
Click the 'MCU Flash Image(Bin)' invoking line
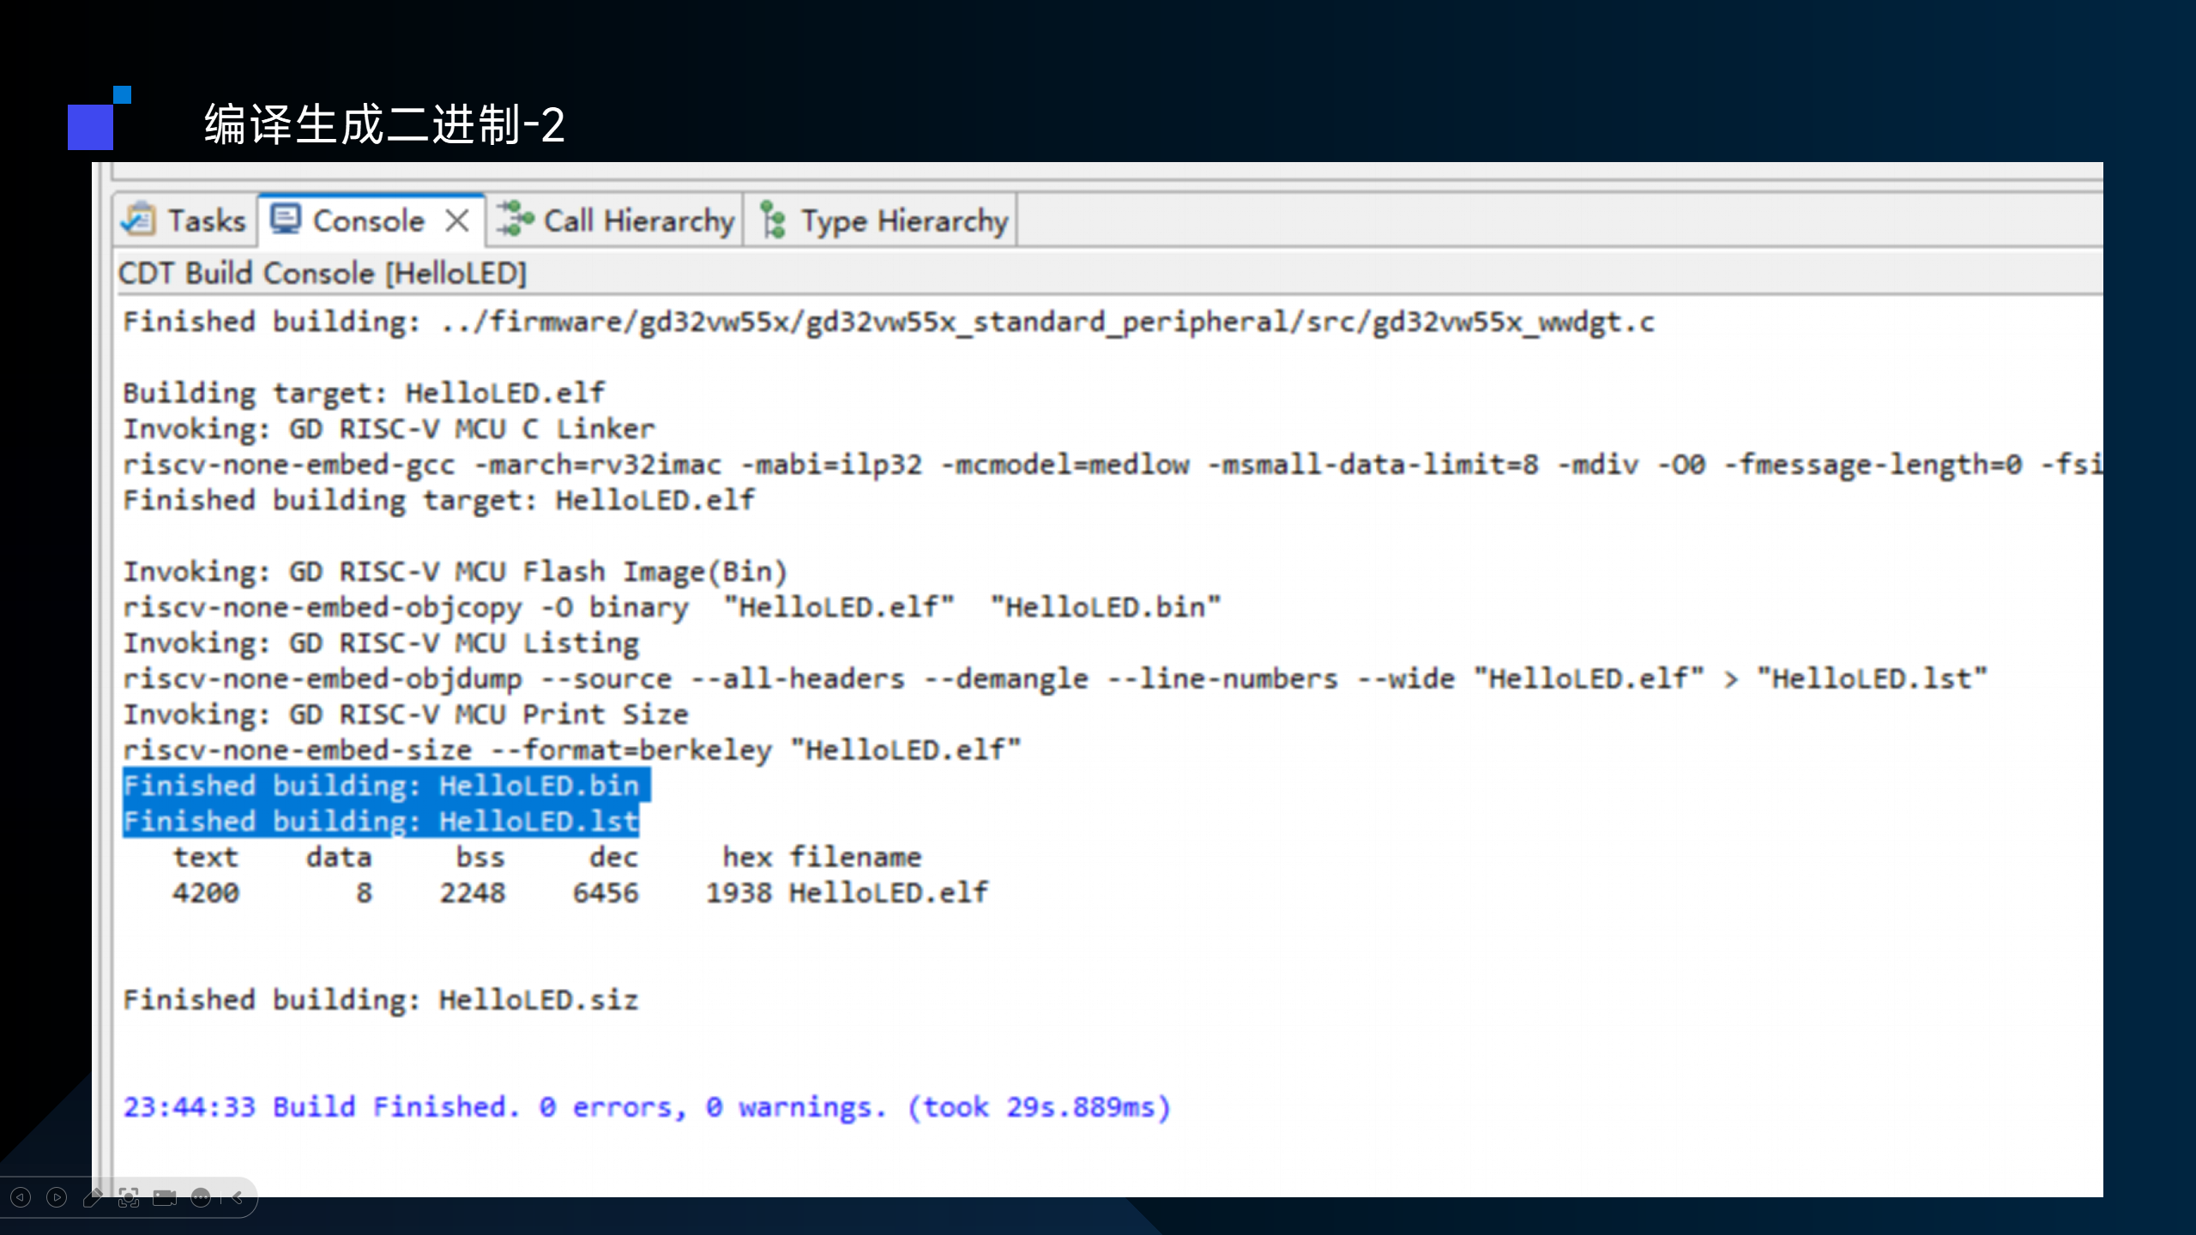[x=455, y=572]
